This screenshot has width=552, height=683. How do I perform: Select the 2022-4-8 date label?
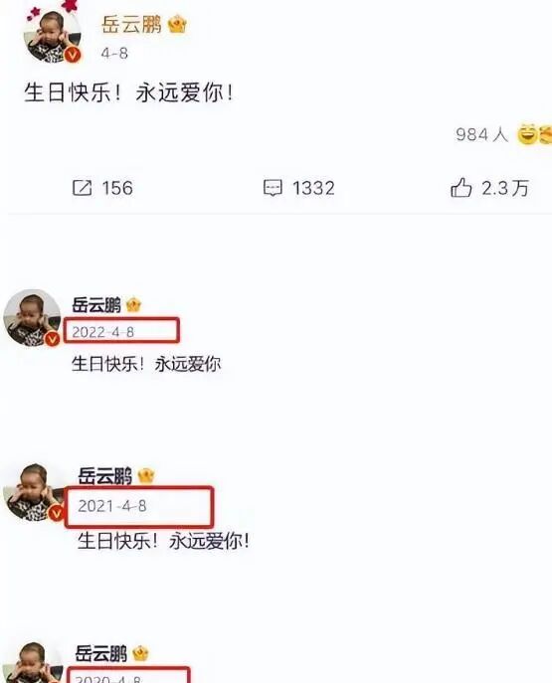102,332
